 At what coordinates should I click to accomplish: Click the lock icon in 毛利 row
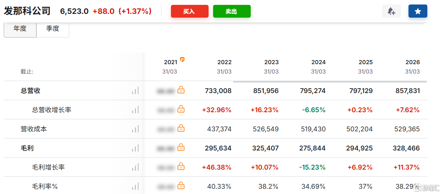tap(181, 147)
